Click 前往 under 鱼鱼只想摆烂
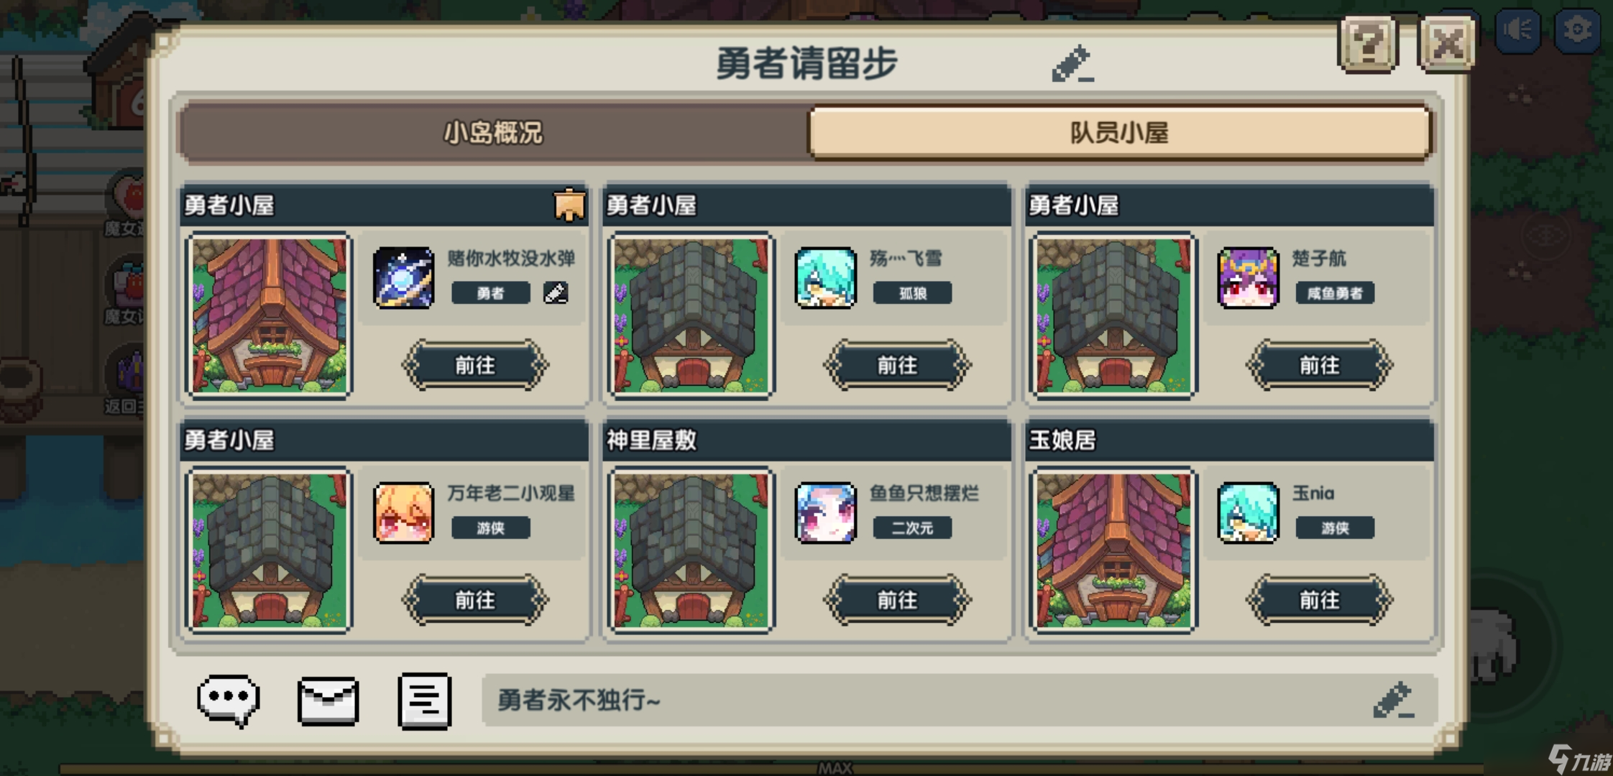This screenshot has width=1613, height=776. (x=897, y=600)
